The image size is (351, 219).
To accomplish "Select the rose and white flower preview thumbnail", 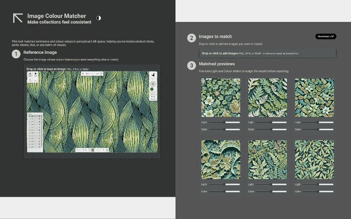I will pos(221,98).
